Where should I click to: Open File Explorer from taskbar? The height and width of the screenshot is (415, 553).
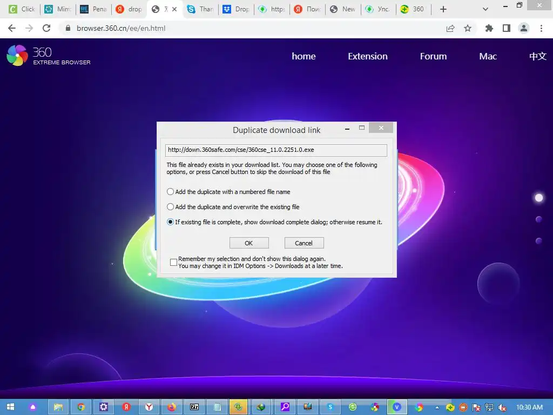[x=58, y=407]
